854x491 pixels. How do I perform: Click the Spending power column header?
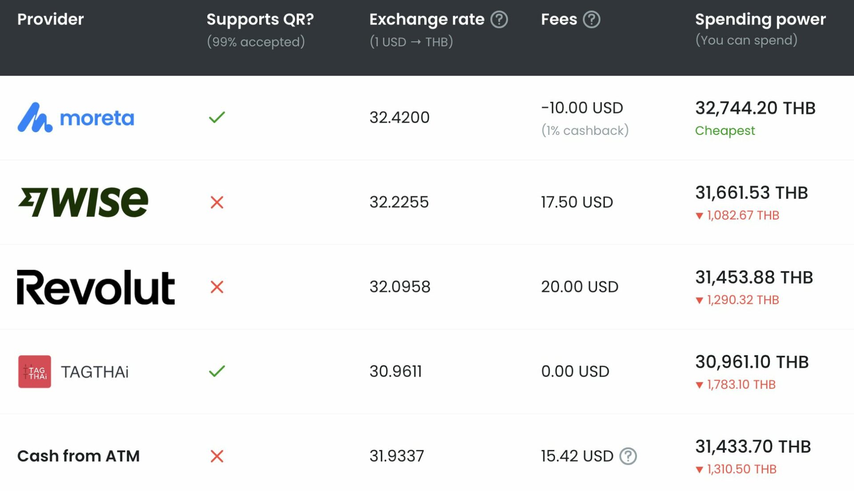pos(760,19)
